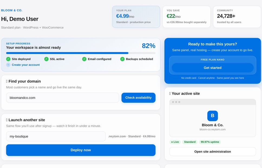The width and height of the screenshot is (262, 168).
Task: Click the Ready to make this yours? heading
Action: click(x=212, y=44)
